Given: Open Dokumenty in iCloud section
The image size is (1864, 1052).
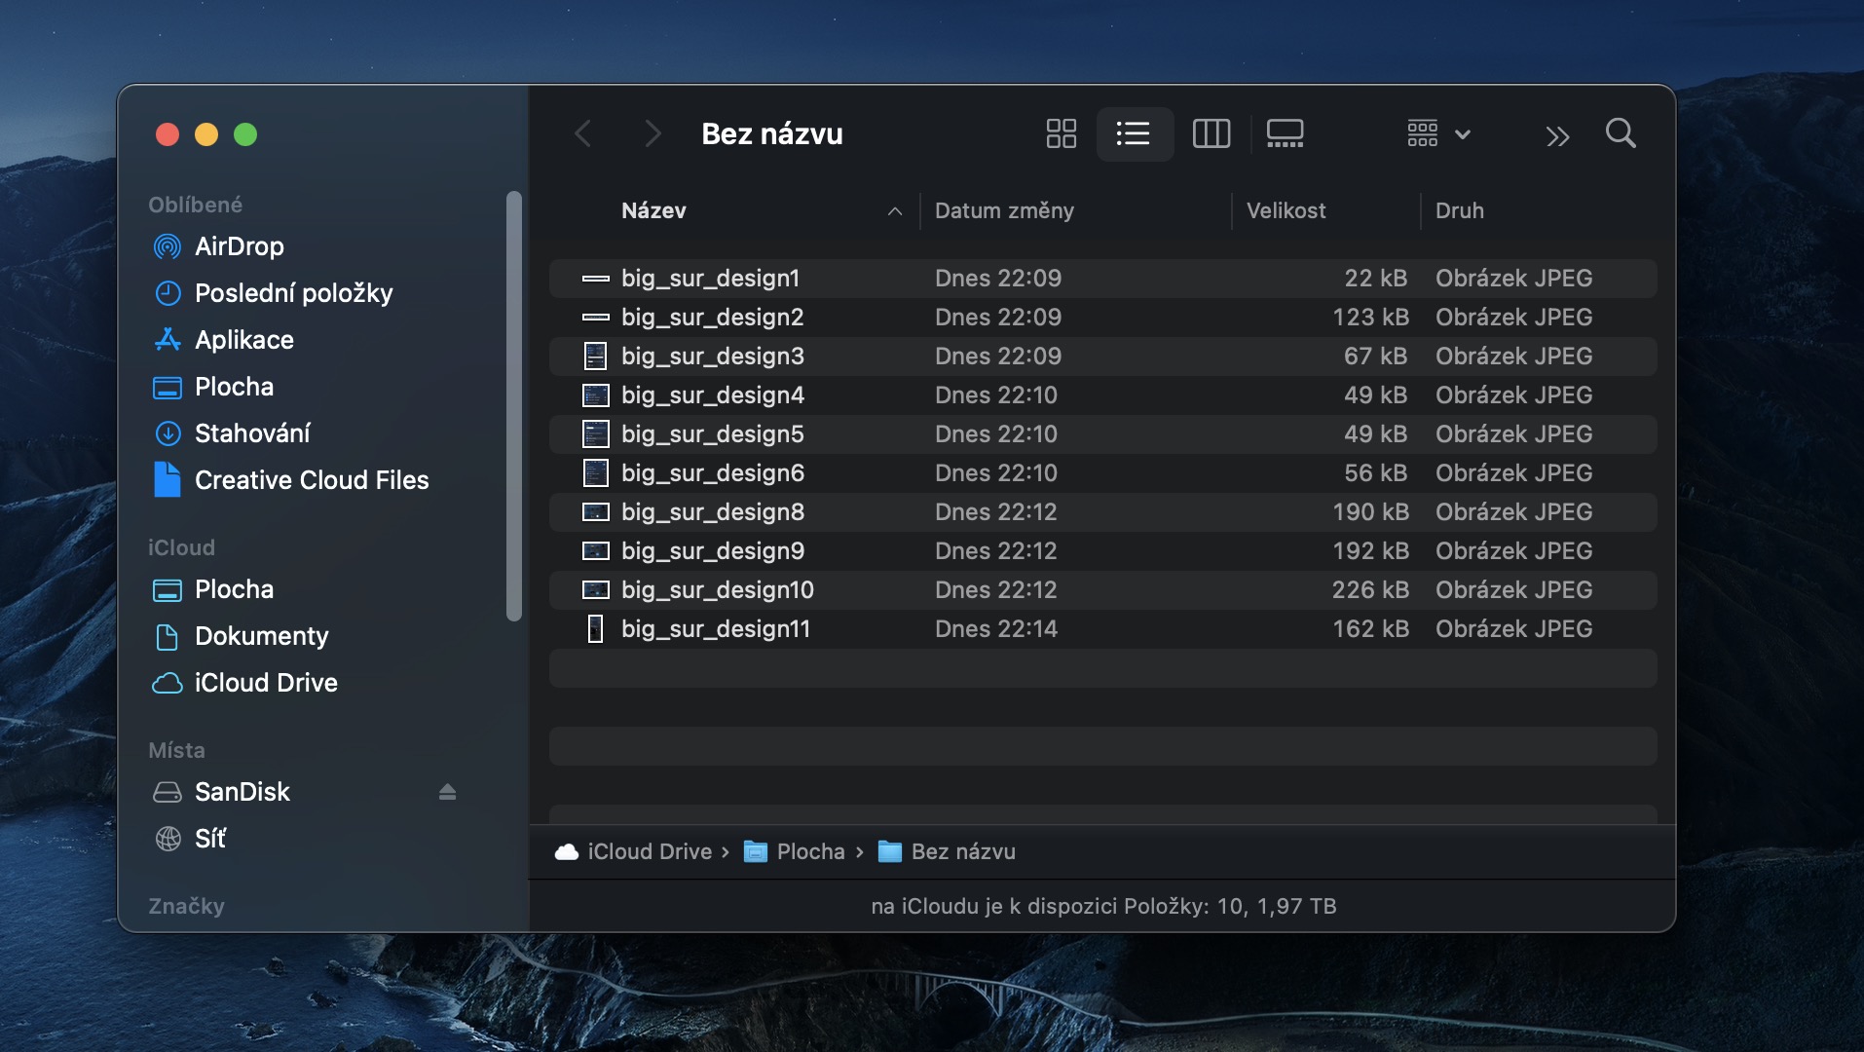Looking at the screenshot, I should click(x=262, y=636).
